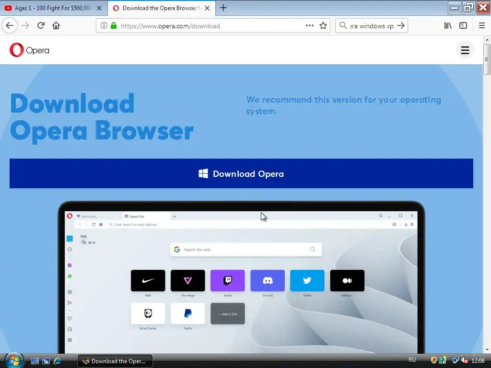Click the taskbar clock showing 12:06
The width and height of the screenshot is (491, 368).
[478, 360]
